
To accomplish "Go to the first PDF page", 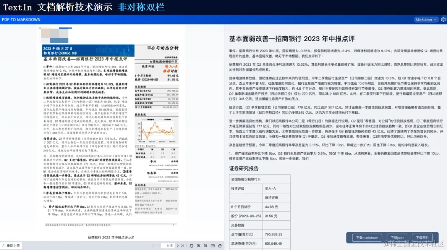I will click(153, 245).
